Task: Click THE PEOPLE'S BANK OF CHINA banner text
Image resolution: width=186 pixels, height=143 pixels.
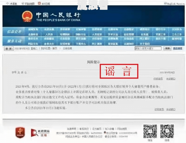Action: pyautogui.click(x=58, y=20)
